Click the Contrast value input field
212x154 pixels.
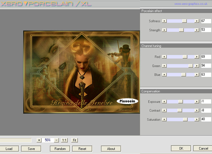tap(206, 111)
